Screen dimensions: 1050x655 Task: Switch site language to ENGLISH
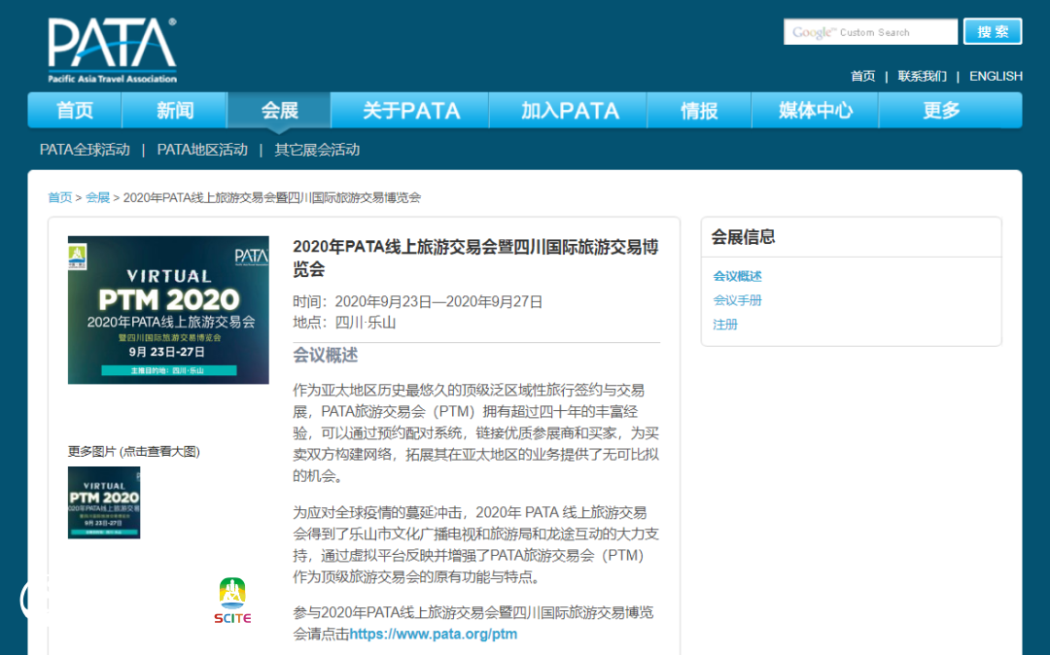point(996,76)
